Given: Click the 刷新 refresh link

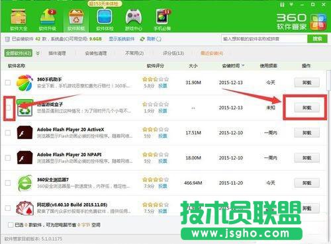Looking at the screenshot, I should (151, 39).
